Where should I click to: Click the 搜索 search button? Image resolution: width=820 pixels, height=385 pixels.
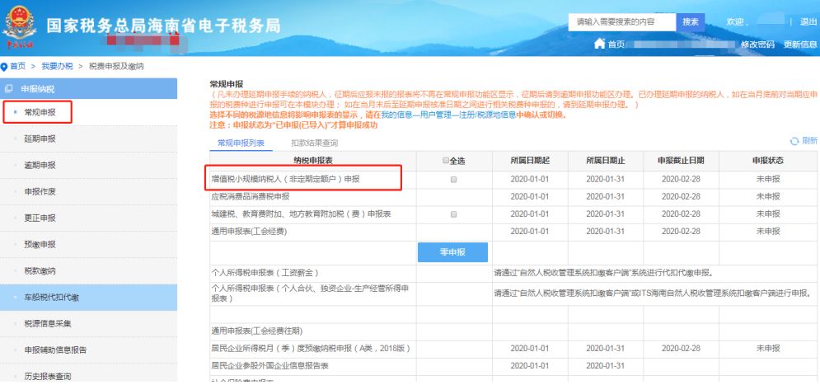691,22
